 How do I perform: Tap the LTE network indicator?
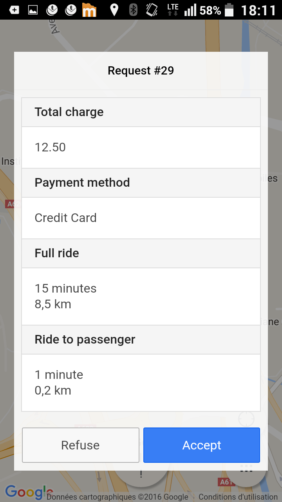point(172,10)
